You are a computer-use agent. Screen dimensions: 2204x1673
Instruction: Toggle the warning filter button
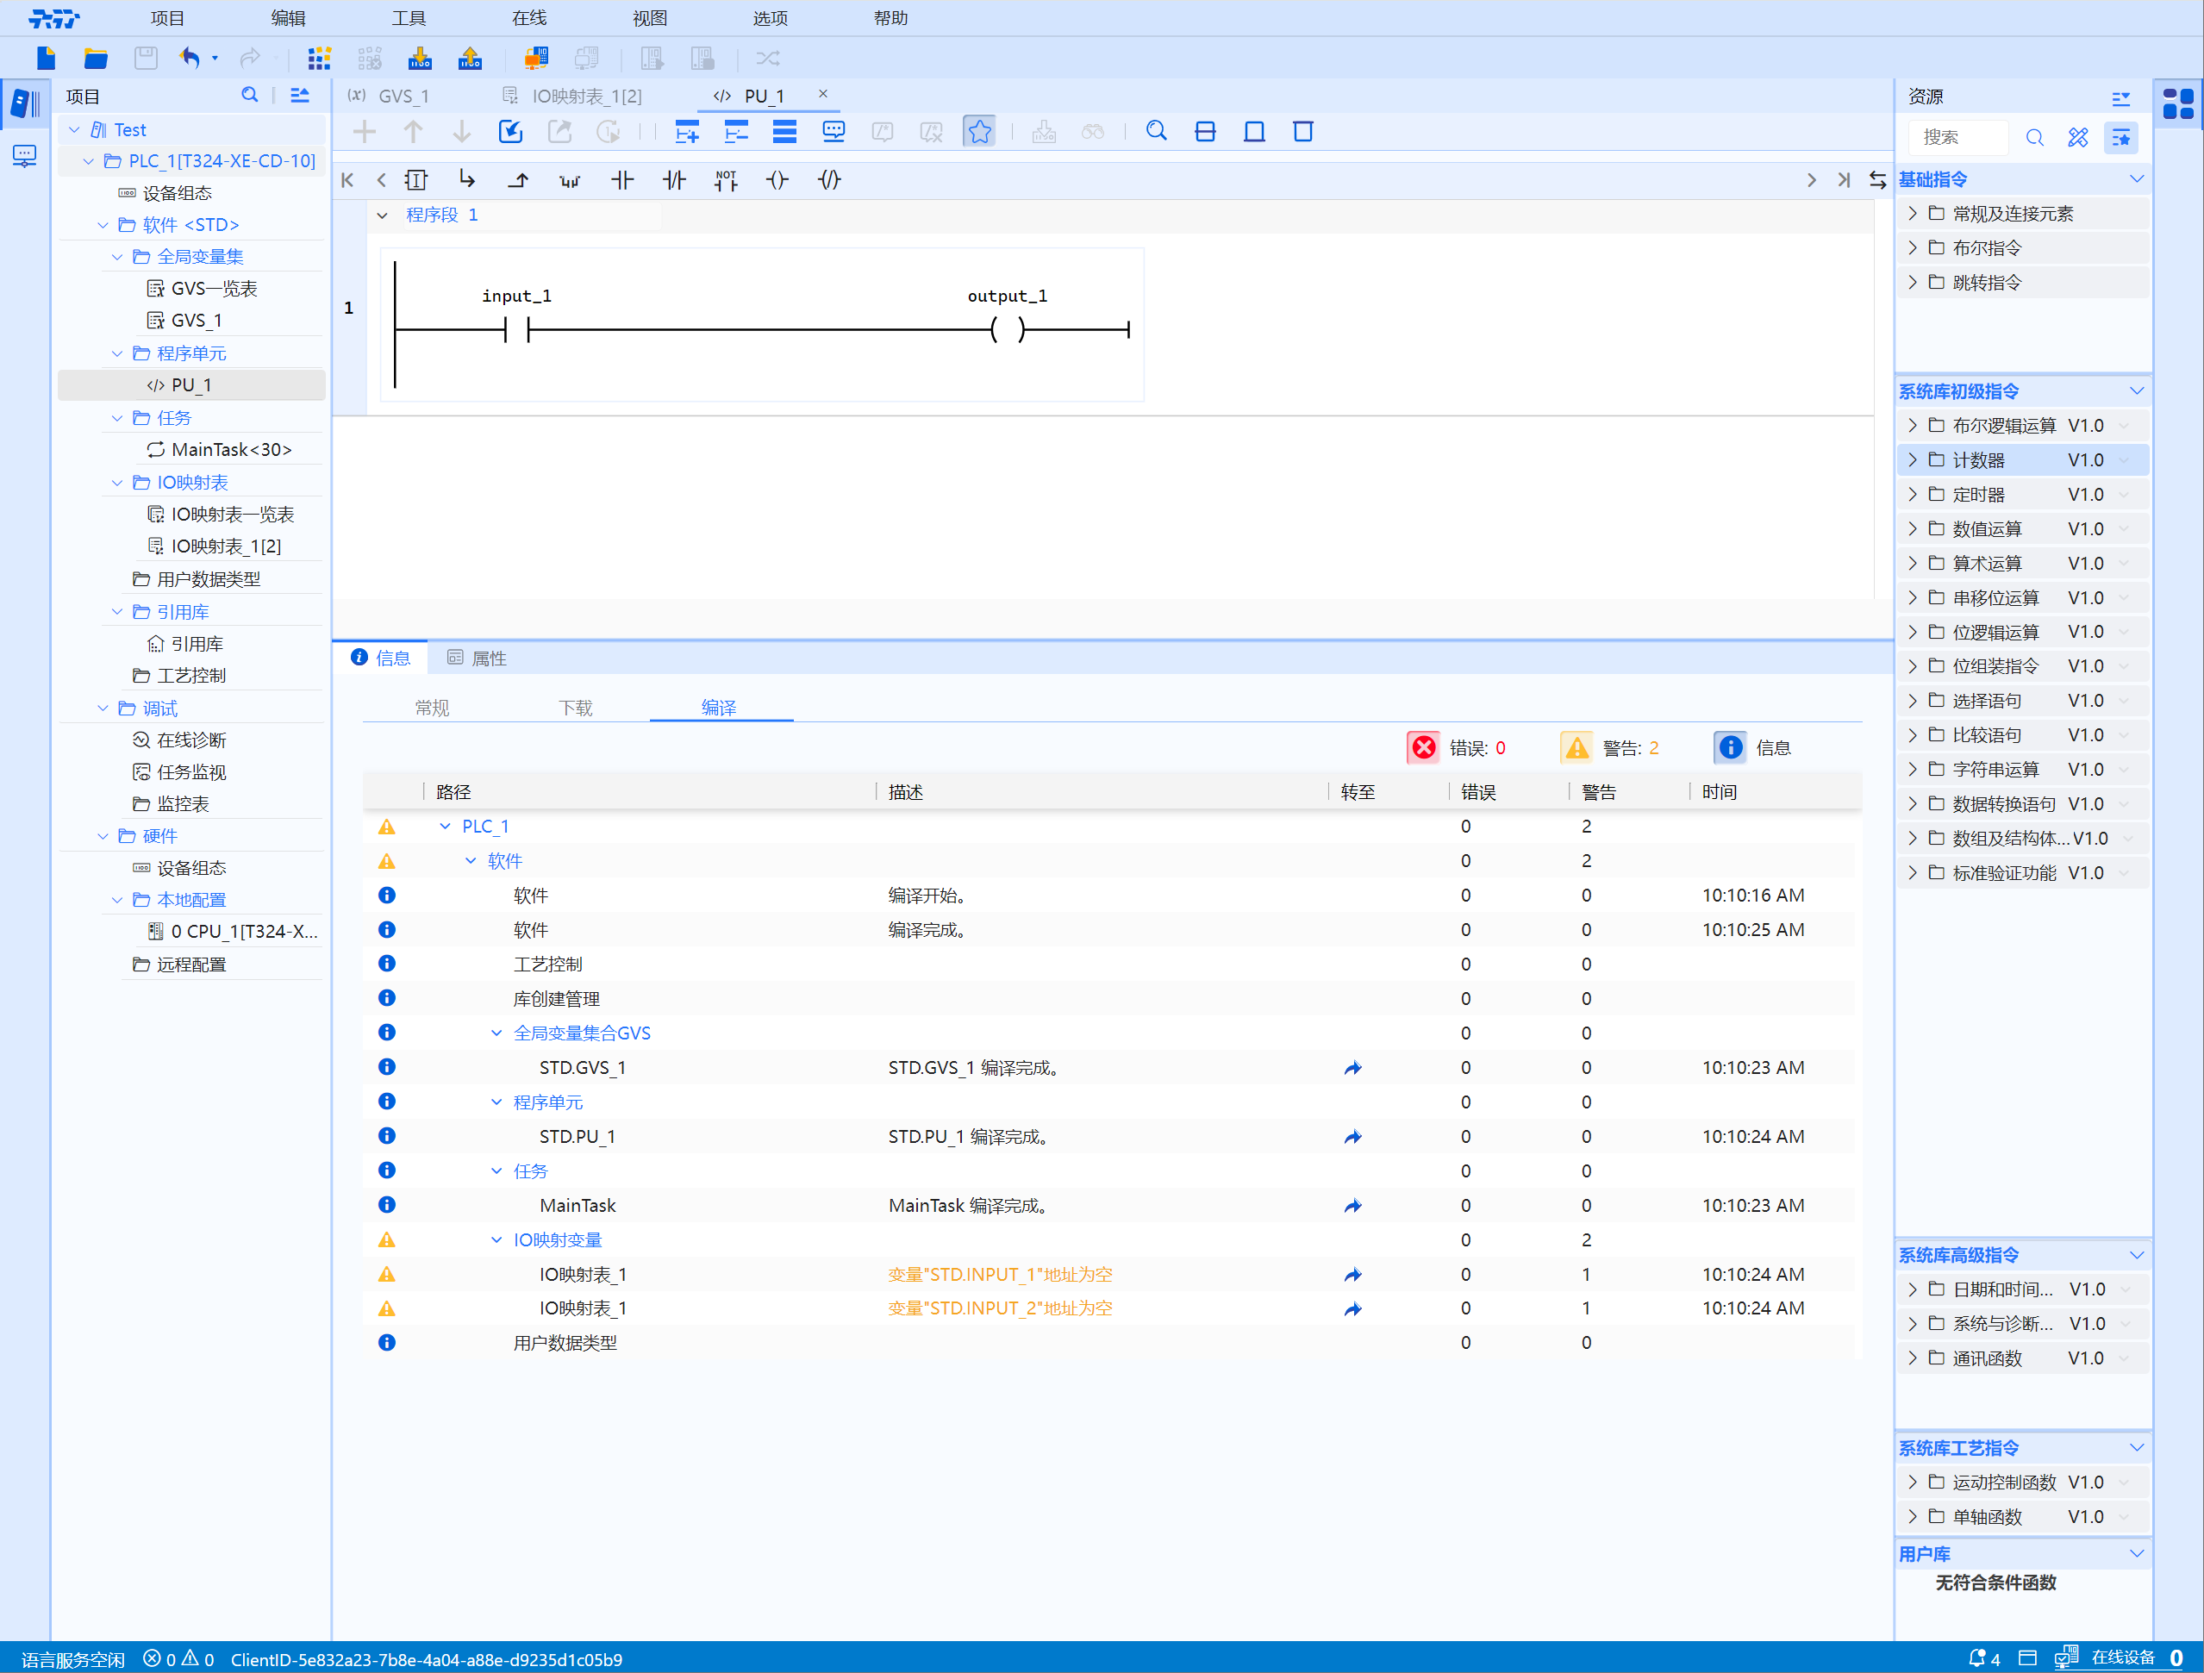point(1577,747)
